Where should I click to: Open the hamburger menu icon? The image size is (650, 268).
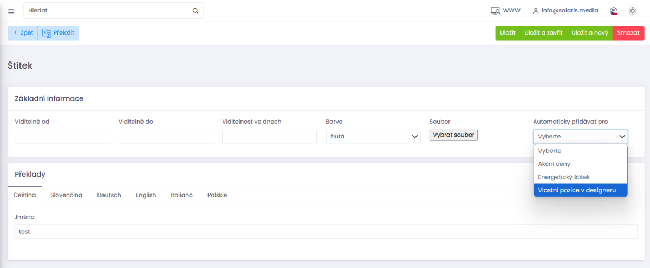pos(11,11)
